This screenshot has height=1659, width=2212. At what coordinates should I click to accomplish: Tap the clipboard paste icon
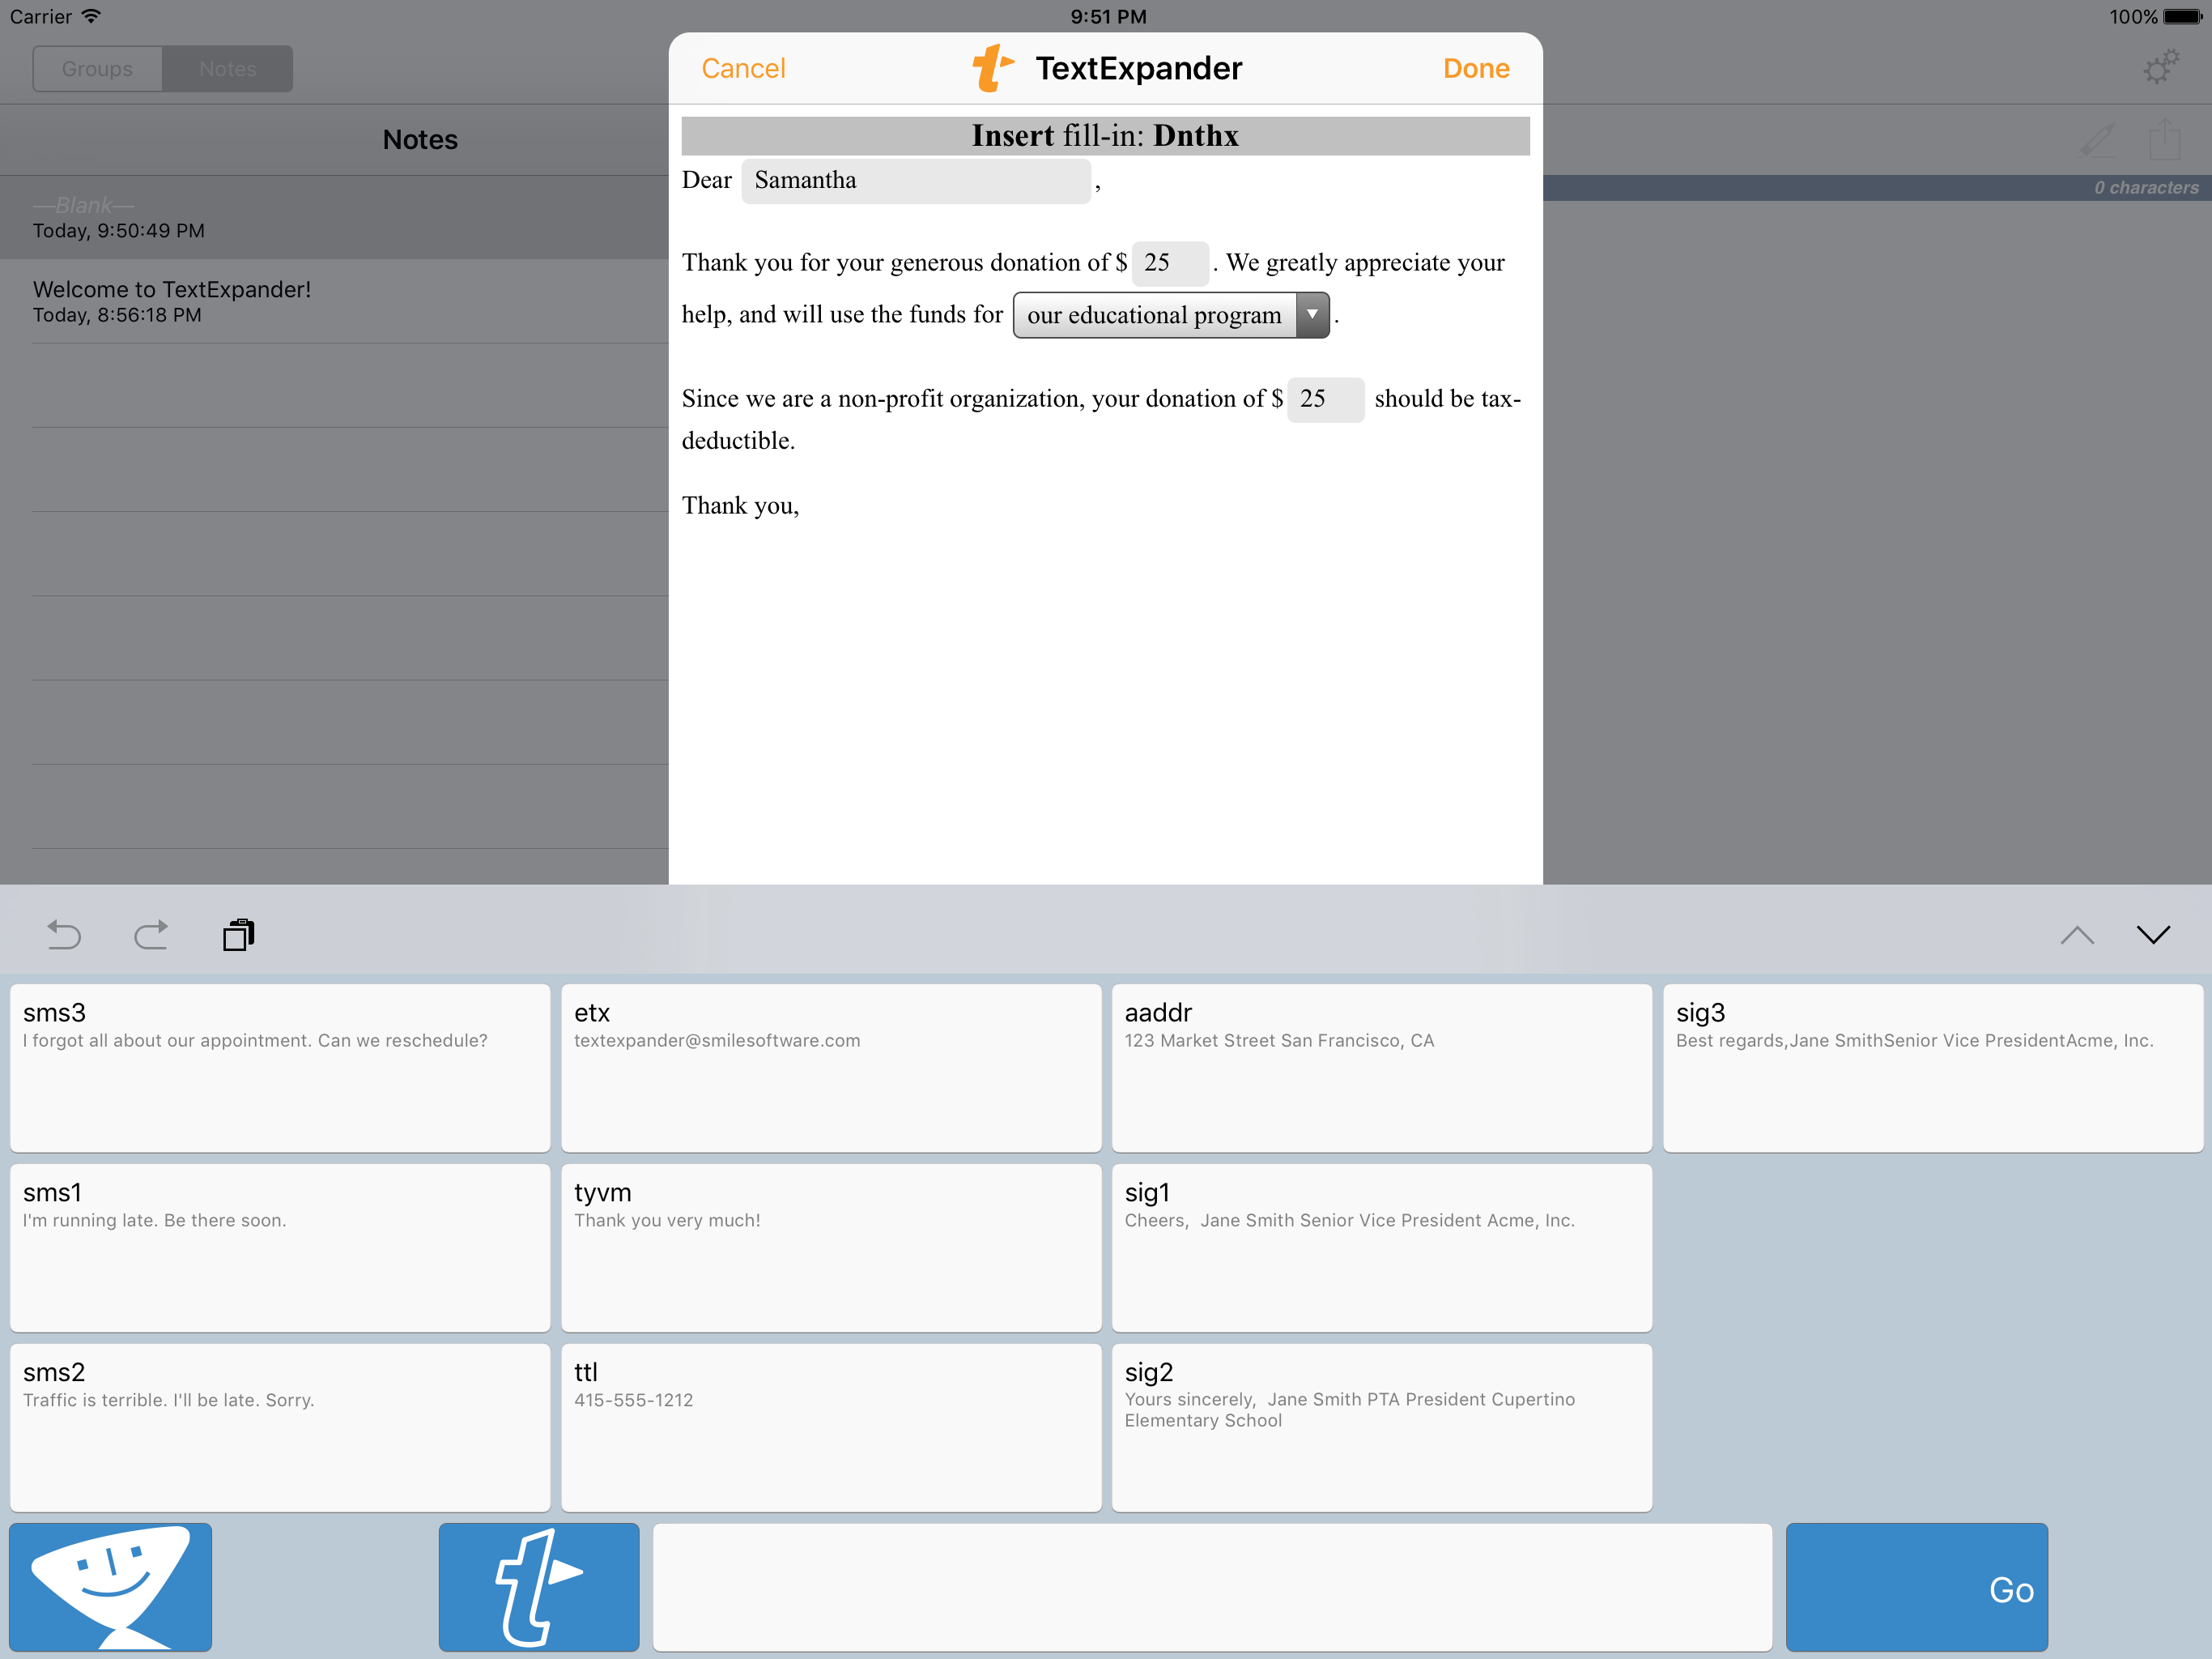tap(238, 935)
